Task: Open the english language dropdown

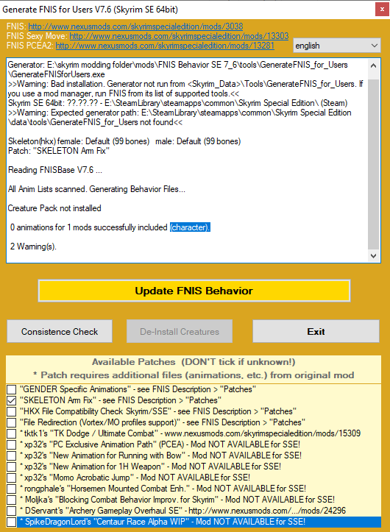Action: (x=337, y=46)
